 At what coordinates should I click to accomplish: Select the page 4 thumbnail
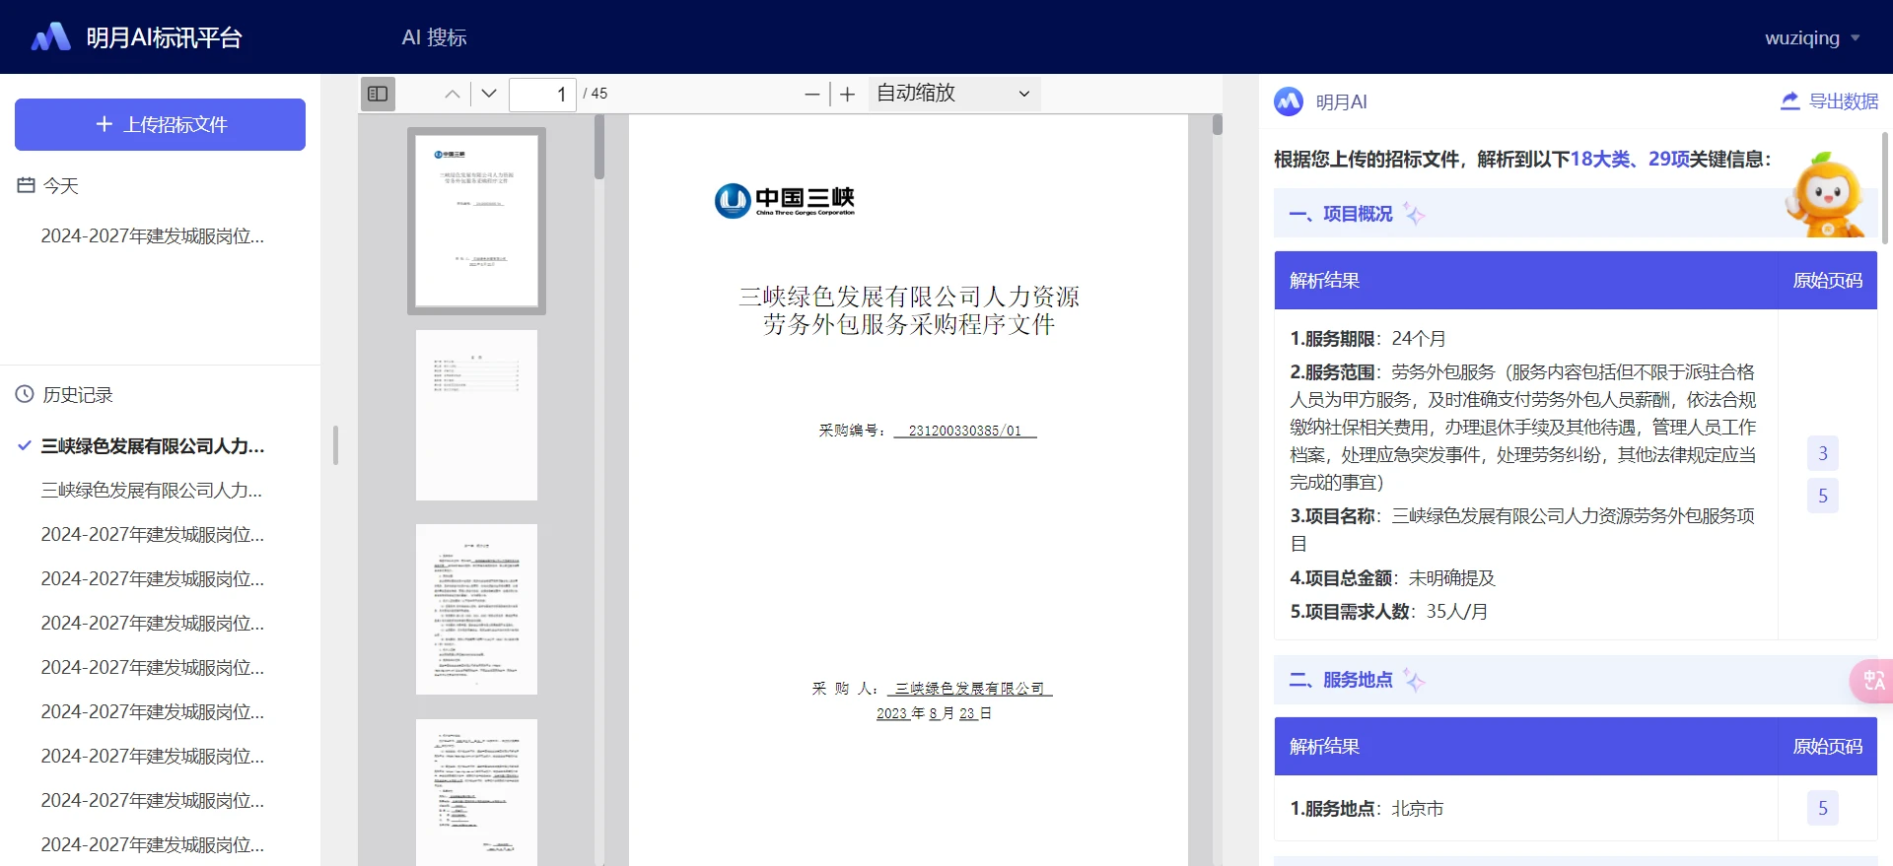(476, 792)
